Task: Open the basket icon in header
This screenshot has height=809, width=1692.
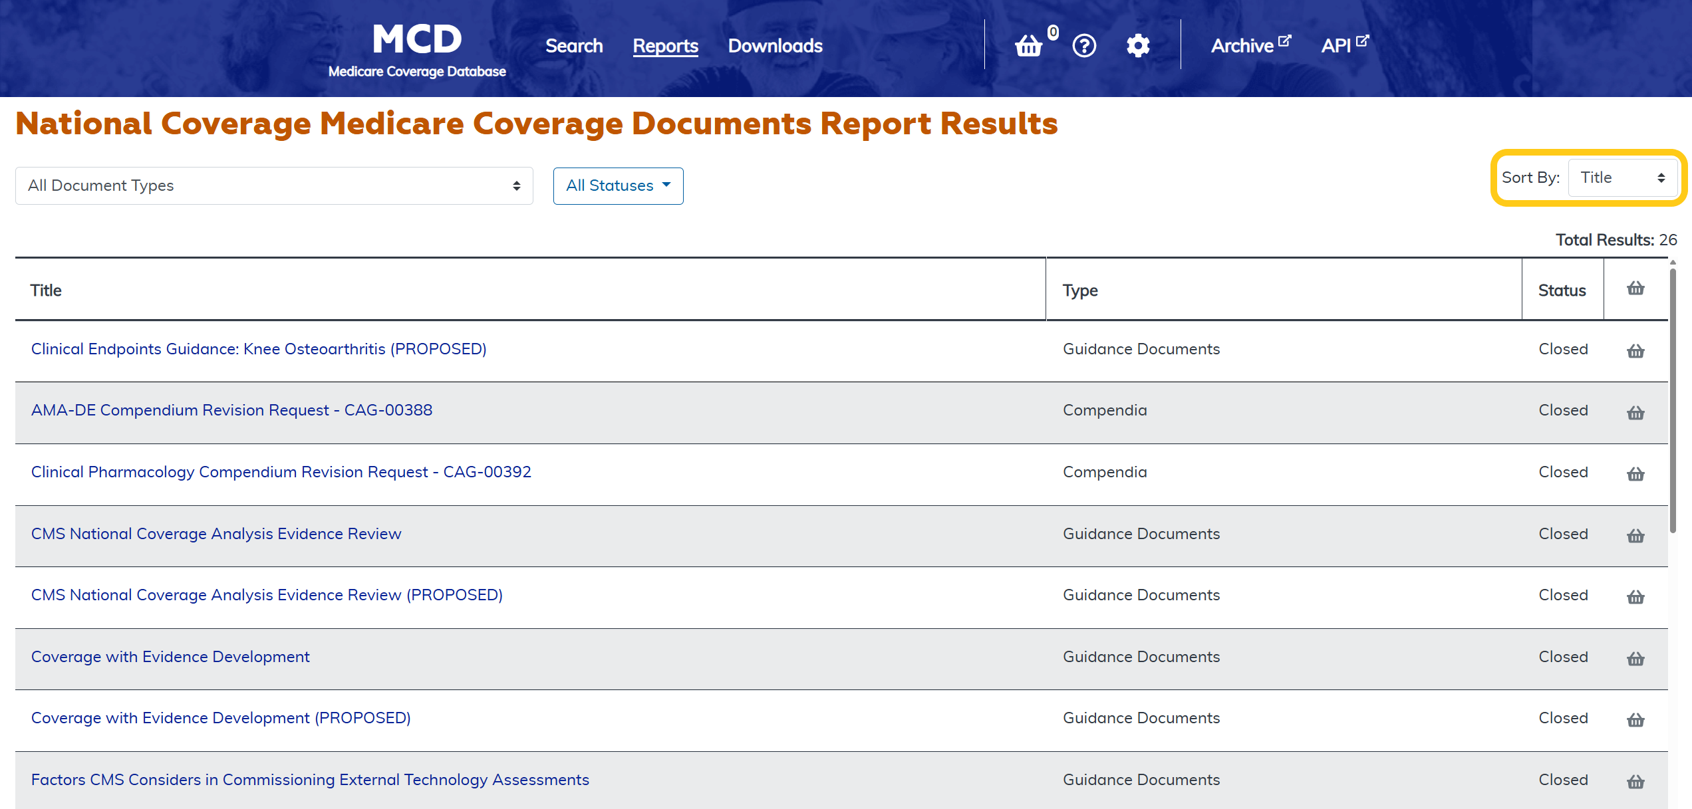Action: click(1028, 46)
